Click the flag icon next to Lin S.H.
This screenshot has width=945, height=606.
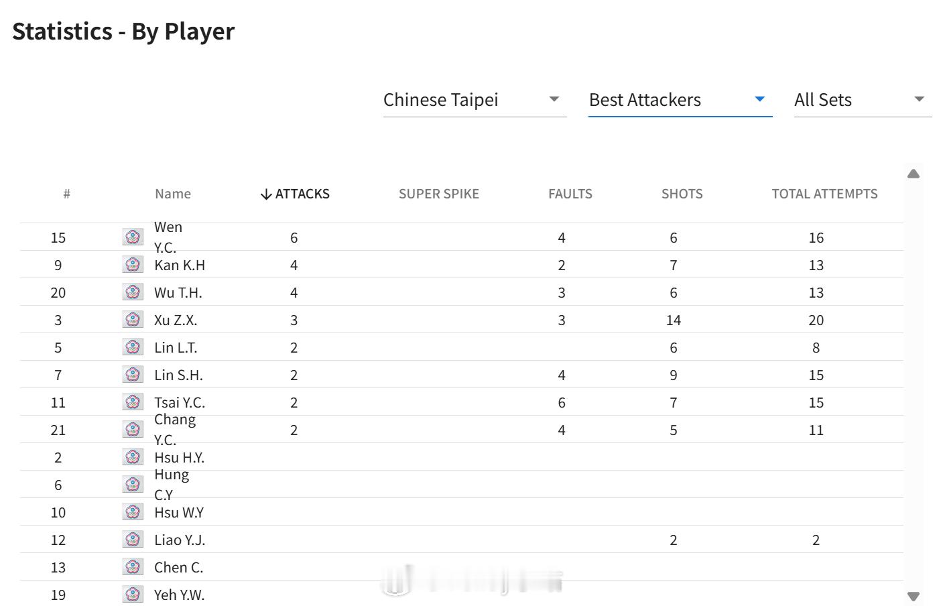point(133,374)
